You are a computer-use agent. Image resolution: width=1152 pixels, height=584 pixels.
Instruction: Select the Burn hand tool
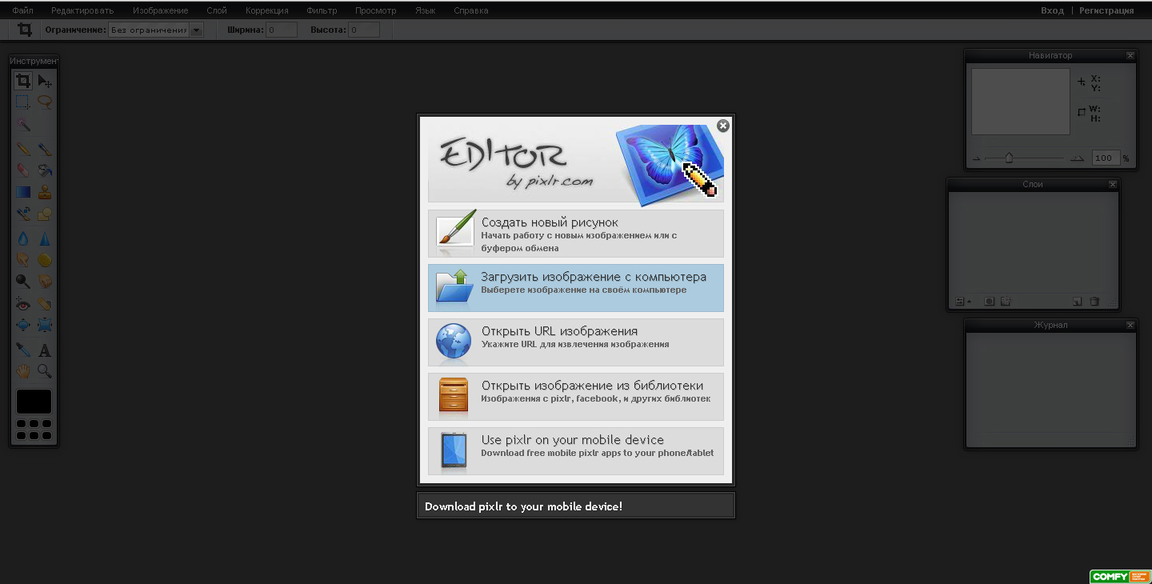45,281
